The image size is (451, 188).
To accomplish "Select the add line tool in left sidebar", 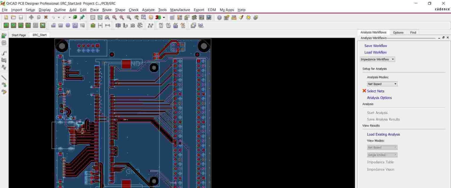I will pyautogui.click(x=4, y=78).
